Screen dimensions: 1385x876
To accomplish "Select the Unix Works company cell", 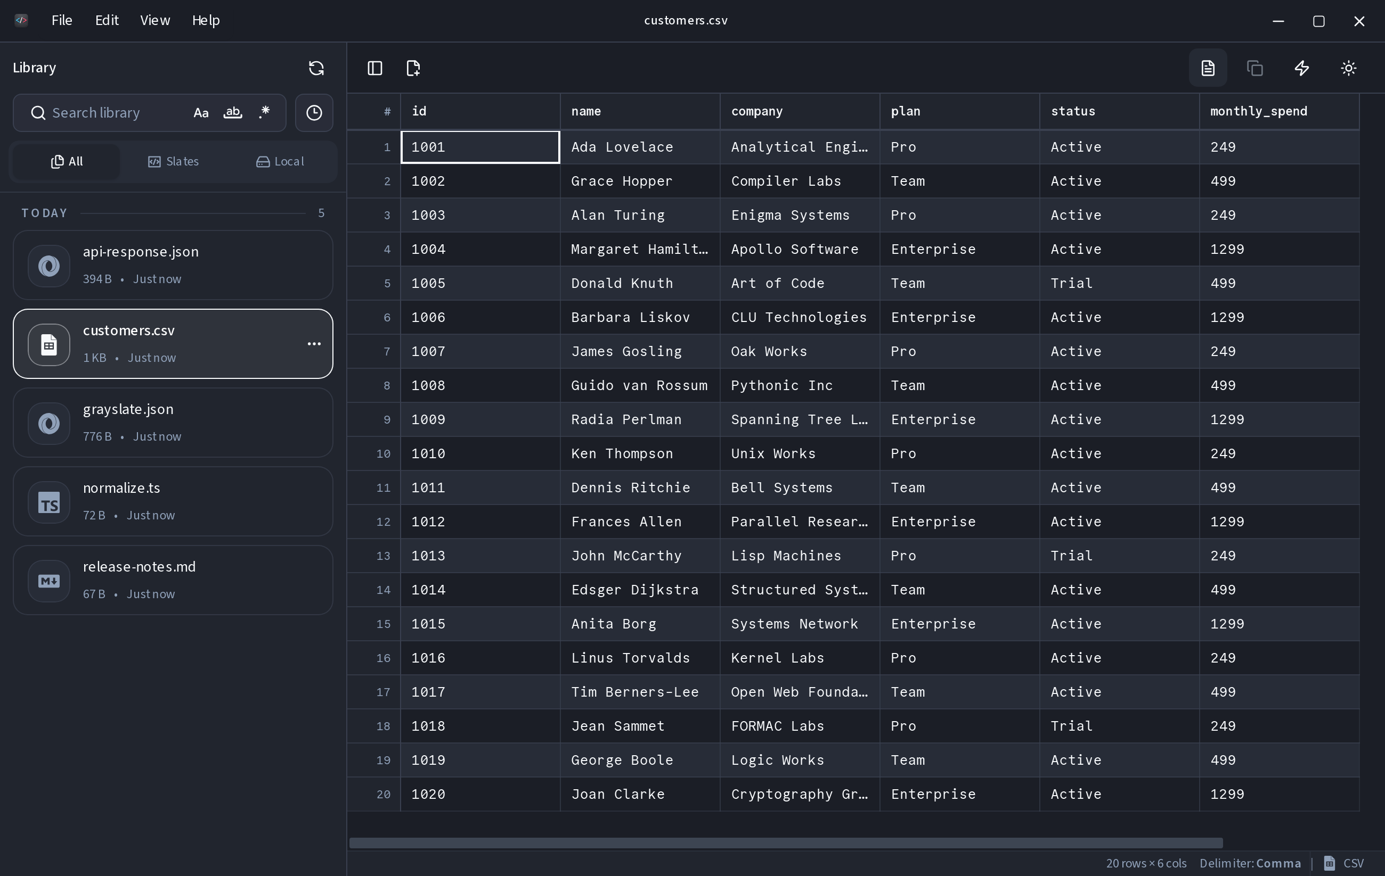I will point(800,453).
